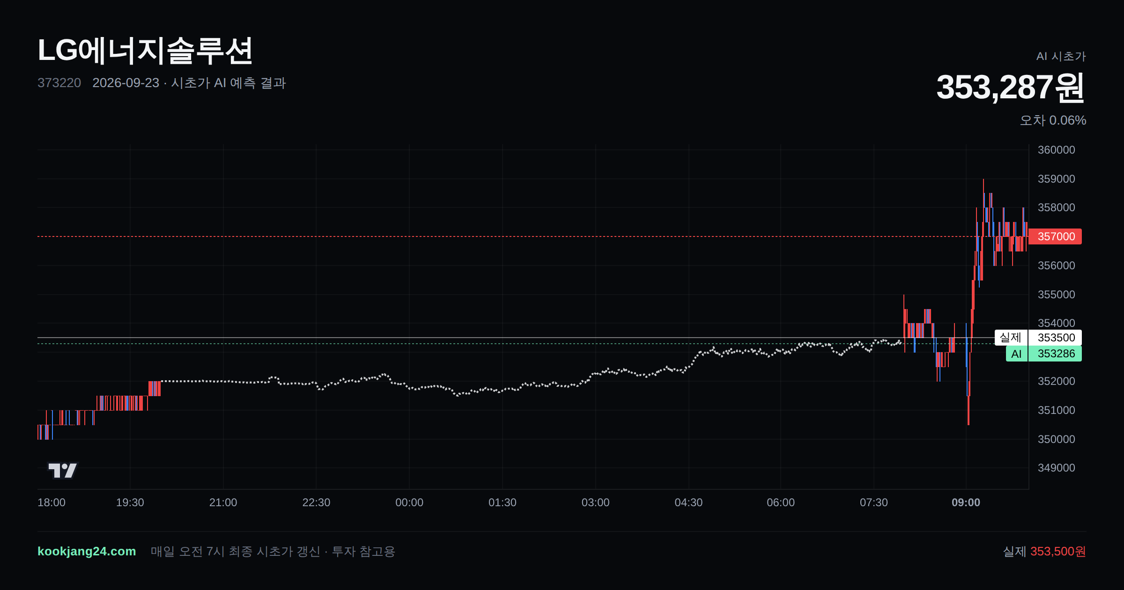This screenshot has height=590, width=1124.
Task: Click the 19:30 time axis label
Action: (130, 502)
